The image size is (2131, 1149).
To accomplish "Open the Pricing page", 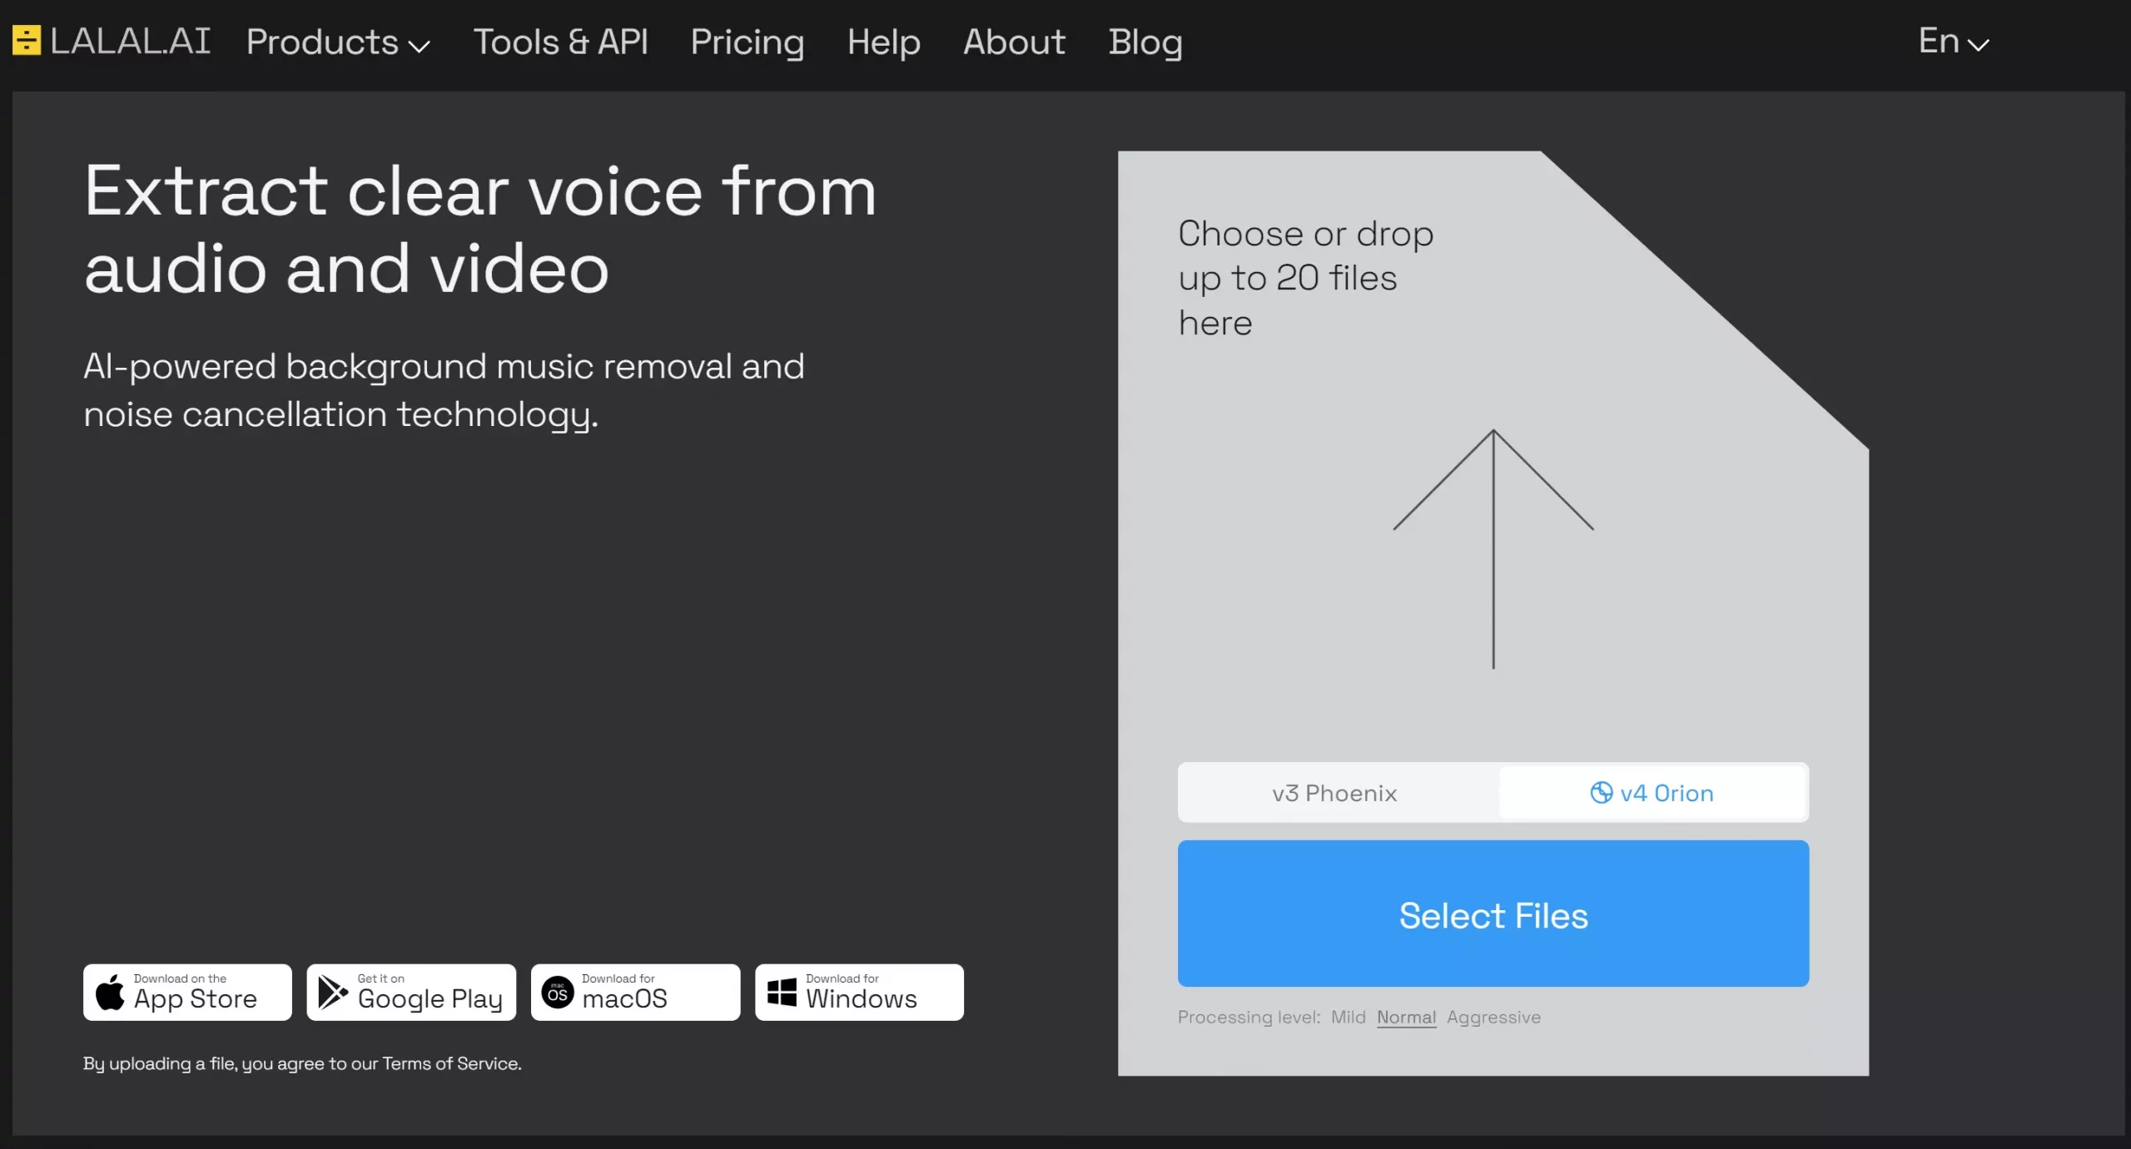I will tap(747, 42).
